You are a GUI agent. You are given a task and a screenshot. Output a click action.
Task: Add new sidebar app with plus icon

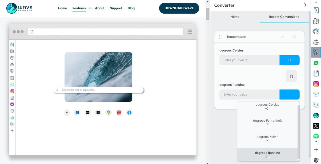click(x=316, y=150)
